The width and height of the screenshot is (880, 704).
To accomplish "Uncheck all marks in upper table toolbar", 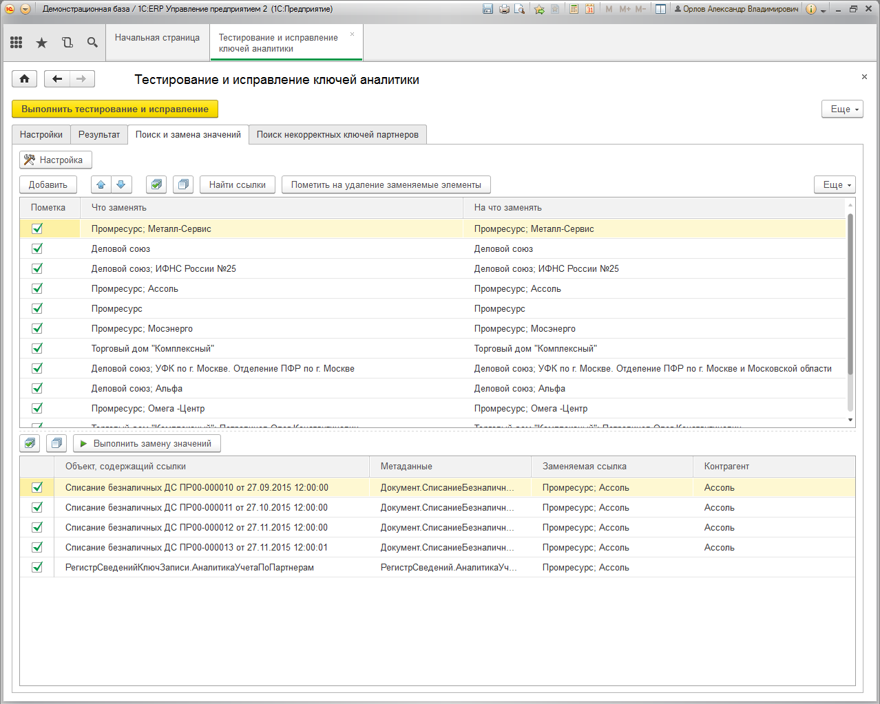I will click(183, 184).
